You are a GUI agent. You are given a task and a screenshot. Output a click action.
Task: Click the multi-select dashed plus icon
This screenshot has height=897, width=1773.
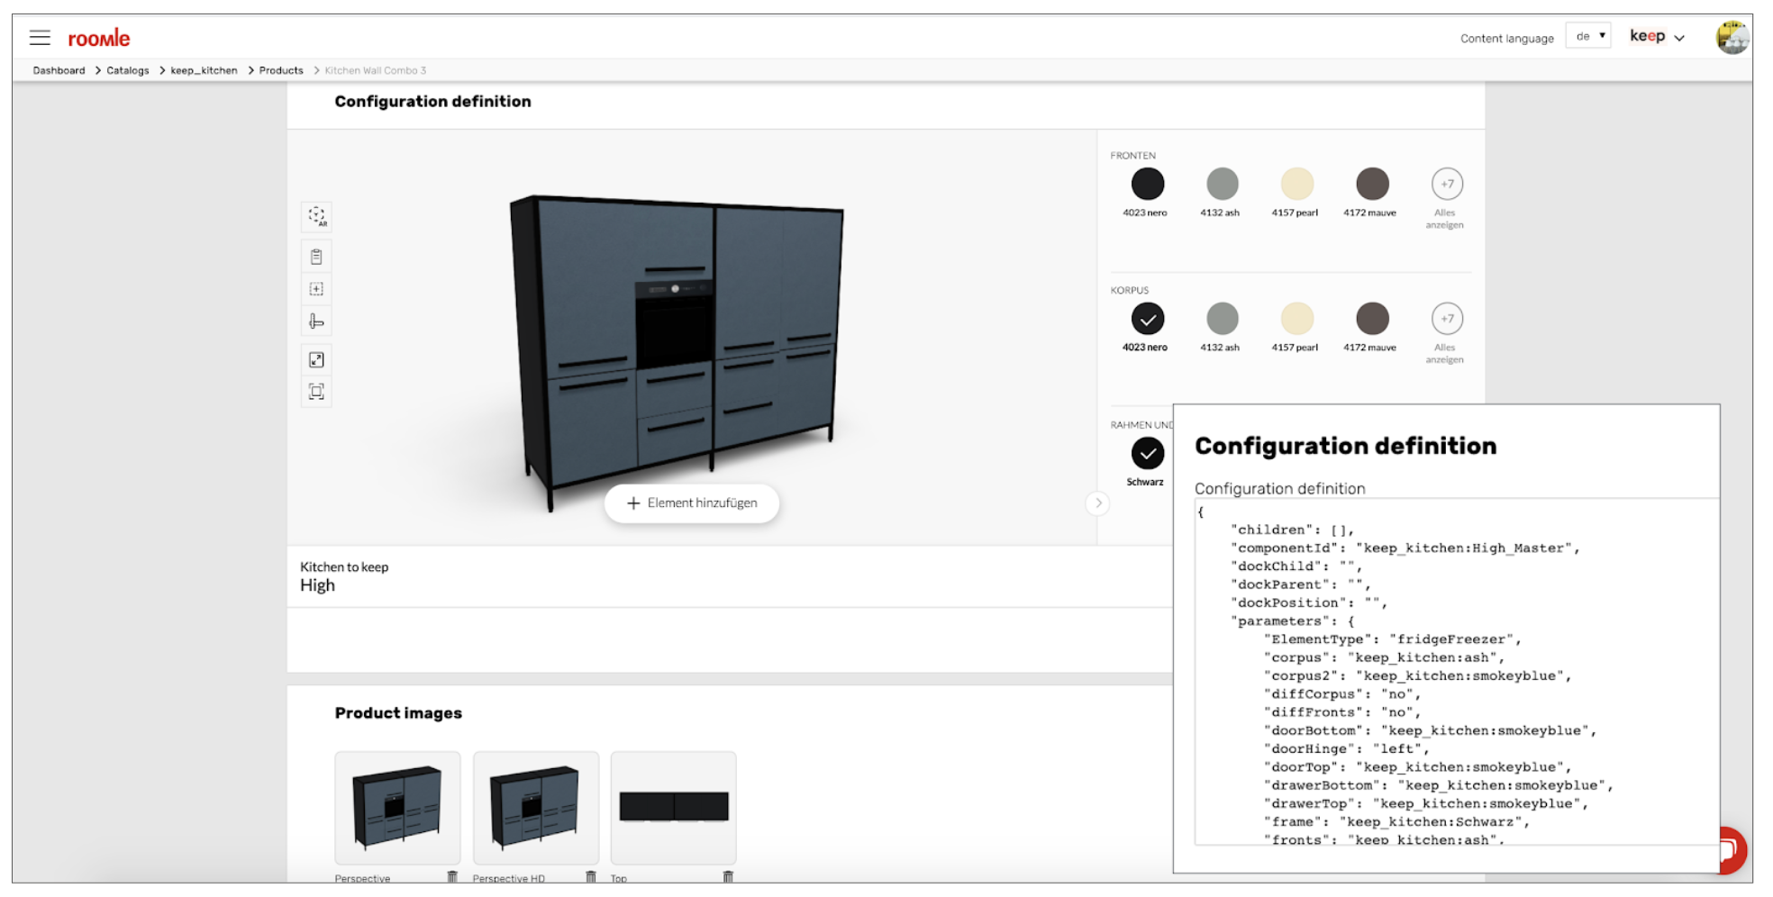click(316, 289)
